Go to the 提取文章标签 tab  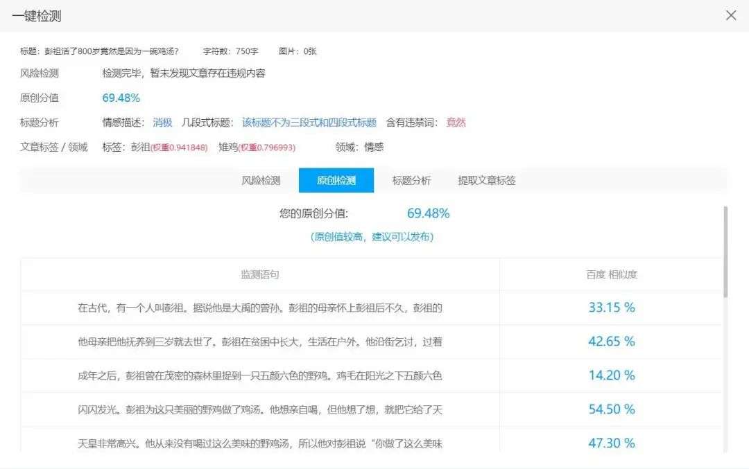(x=486, y=180)
